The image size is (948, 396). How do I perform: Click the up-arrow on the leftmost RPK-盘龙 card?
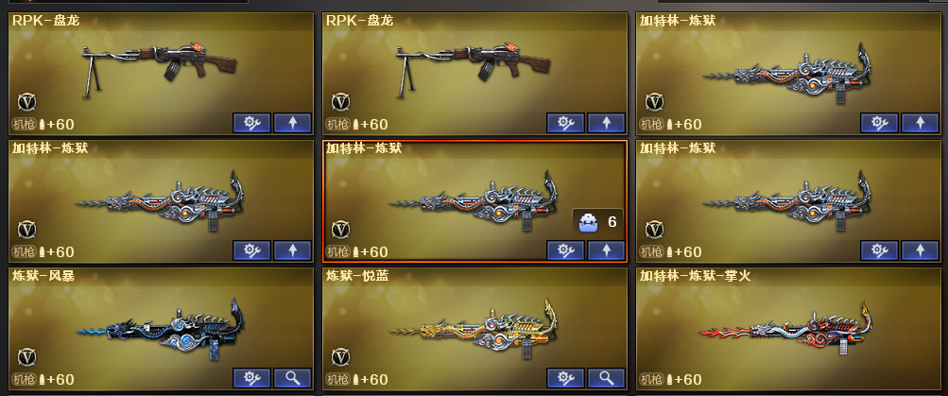pyautogui.click(x=293, y=123)
